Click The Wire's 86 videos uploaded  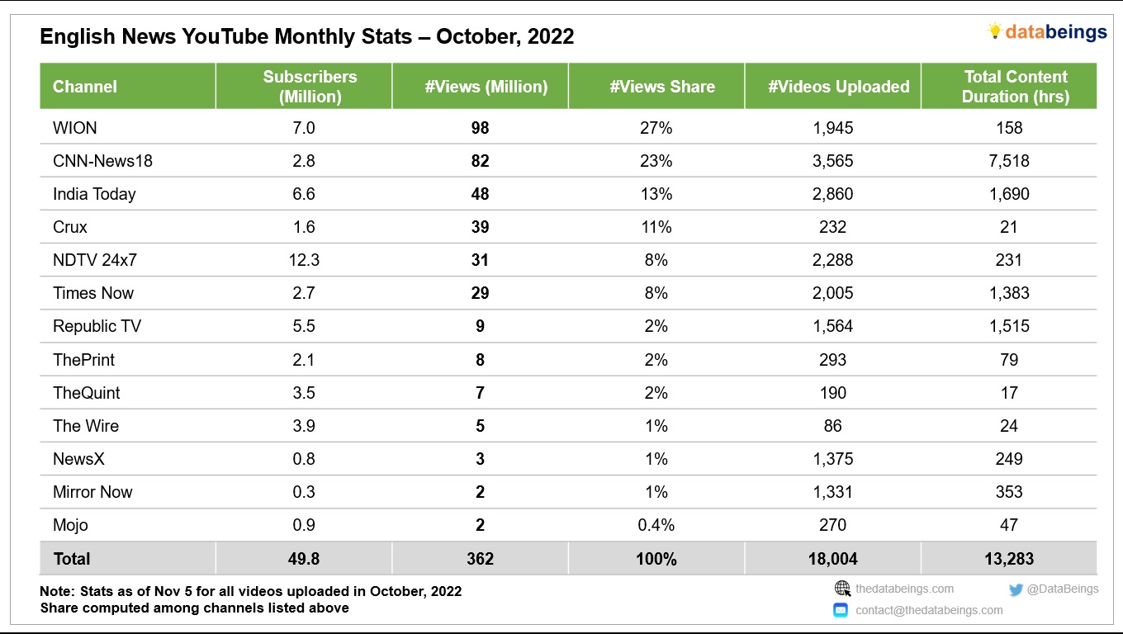point(833,426)
